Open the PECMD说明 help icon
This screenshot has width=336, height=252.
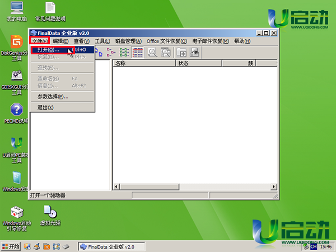pos(16,113)
